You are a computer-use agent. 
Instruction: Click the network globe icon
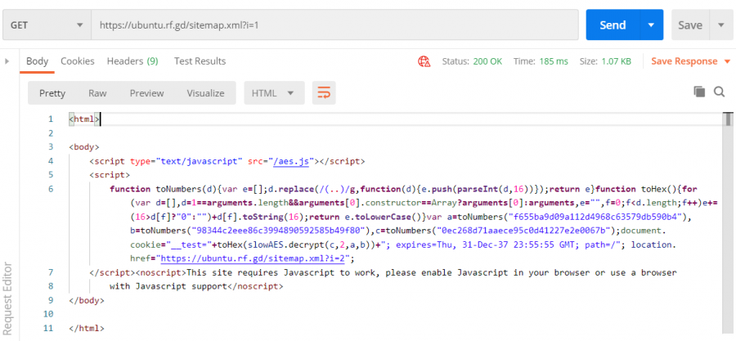tap(424, 61)
